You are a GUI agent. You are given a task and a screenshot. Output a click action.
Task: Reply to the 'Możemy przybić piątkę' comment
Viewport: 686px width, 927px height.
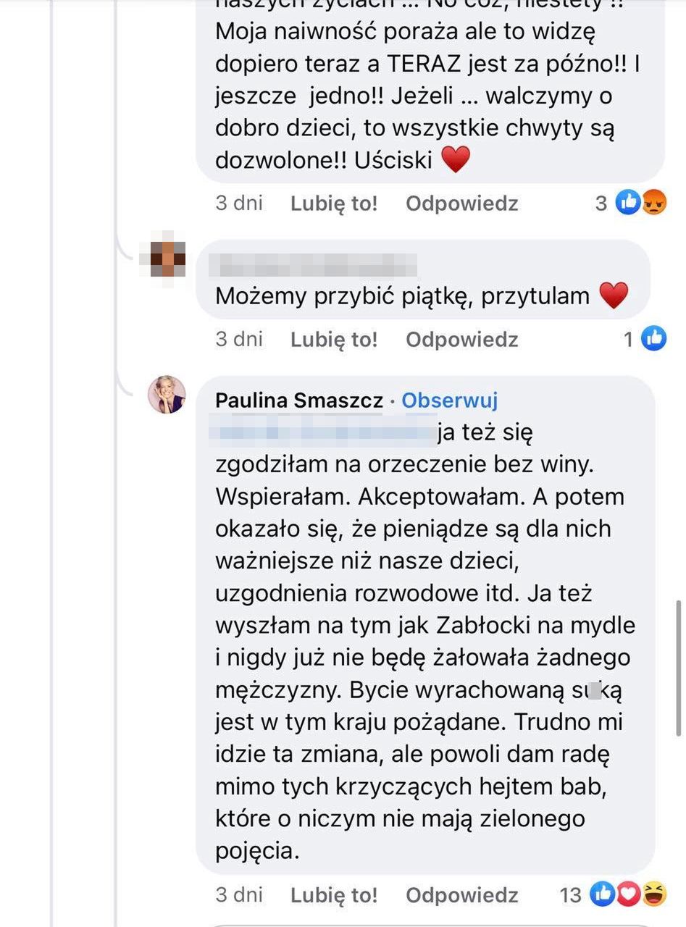(x=461, y=339)
